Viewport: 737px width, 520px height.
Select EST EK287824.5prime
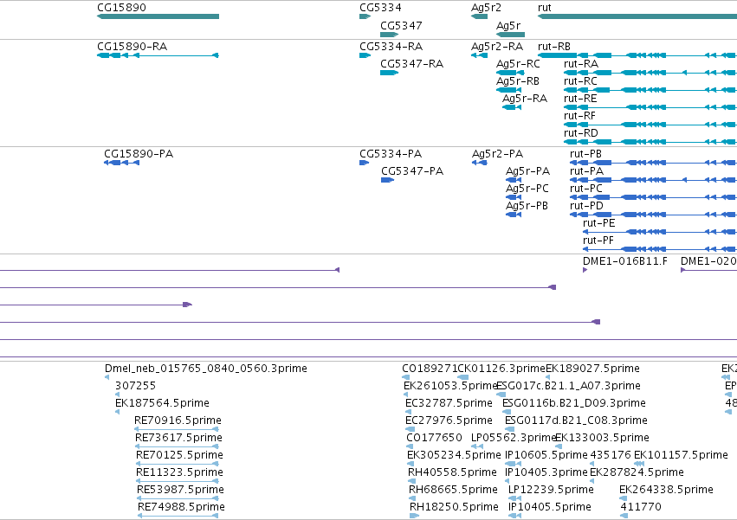[x=637, y=472]
